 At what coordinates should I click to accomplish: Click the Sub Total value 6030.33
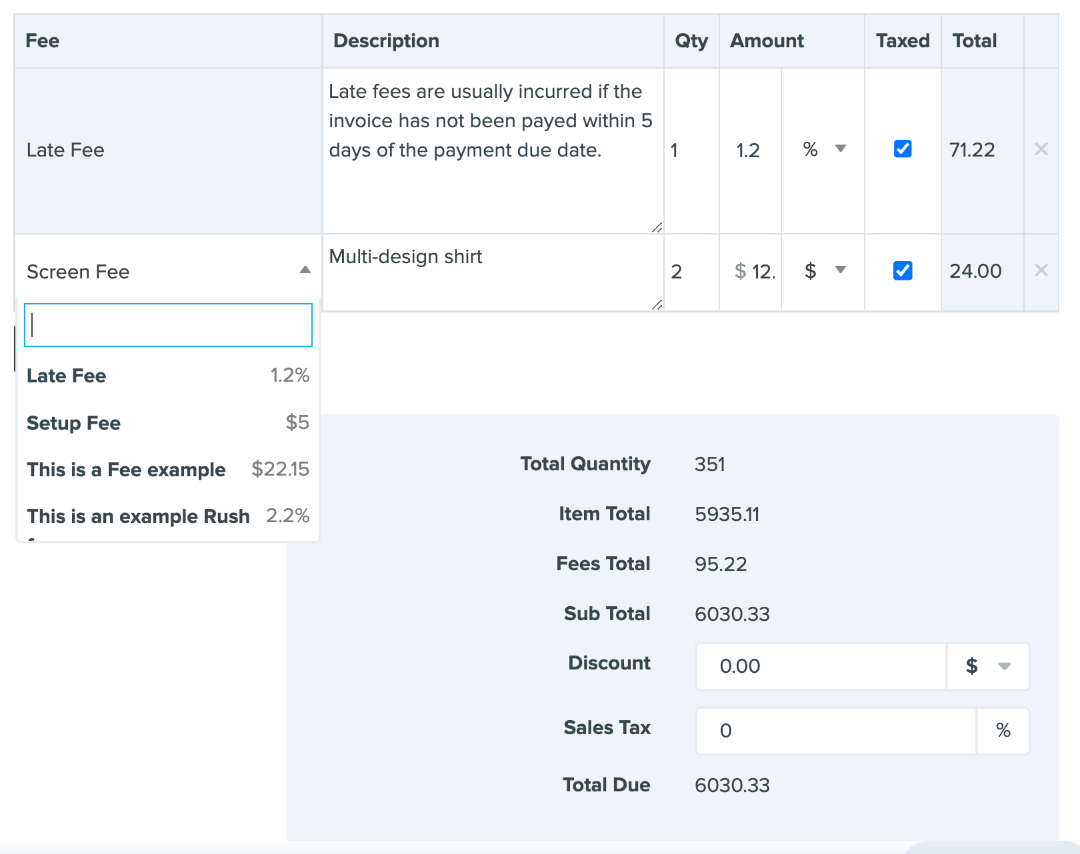click(x=732, y=614)
